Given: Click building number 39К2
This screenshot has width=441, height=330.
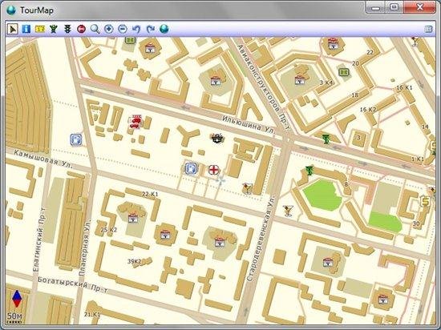Looking at the screenshot, I should point(135,261).
